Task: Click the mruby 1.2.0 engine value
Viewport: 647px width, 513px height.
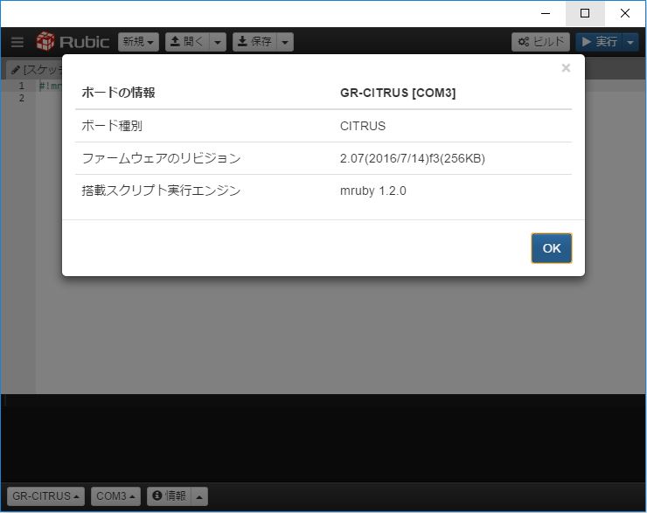Action: tap(373, 191)
